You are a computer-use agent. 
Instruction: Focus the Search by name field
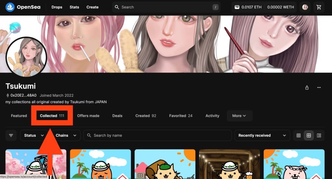click(x=158, y=135)
